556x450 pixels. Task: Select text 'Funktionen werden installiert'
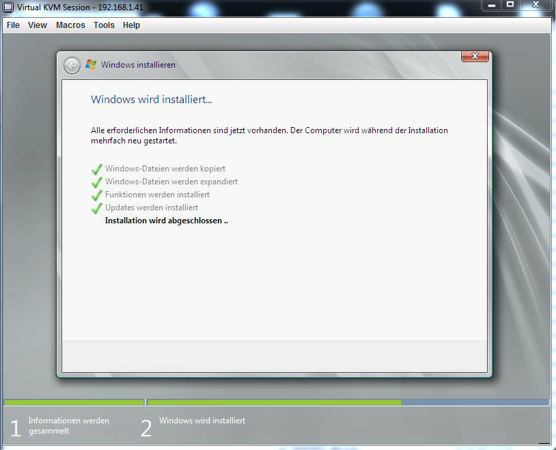click(x=157, y=195)
